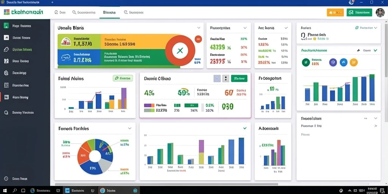388x194 pixels.
Task: Select the list icon in the left sidebar
Action: tap(7, 85)
